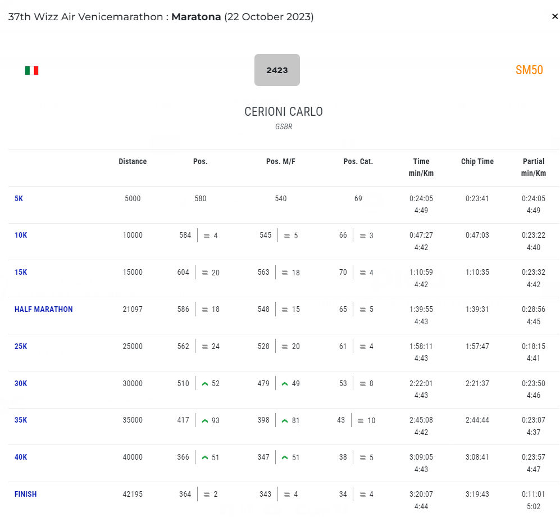Click equals icon in FINISH Pos. M/F column

(286, 495)
